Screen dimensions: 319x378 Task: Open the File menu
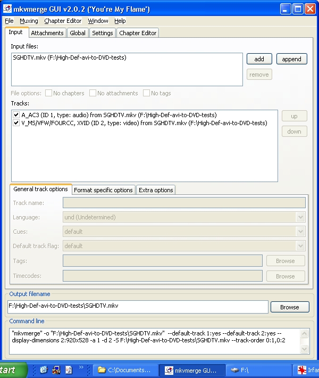pos(9,21)
